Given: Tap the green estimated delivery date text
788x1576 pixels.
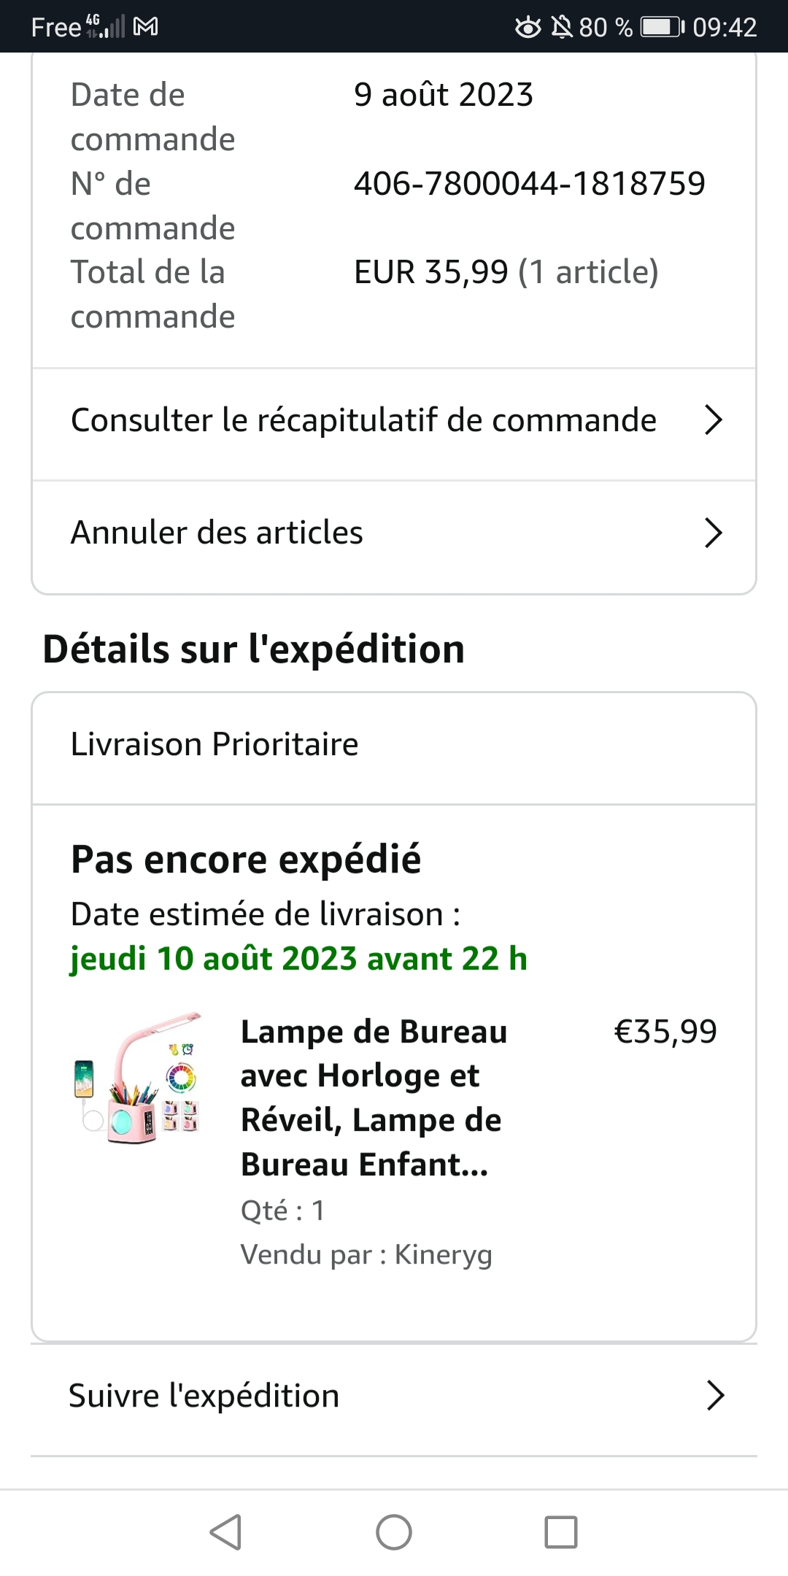Looking at the screenshot, I should 298,959.
